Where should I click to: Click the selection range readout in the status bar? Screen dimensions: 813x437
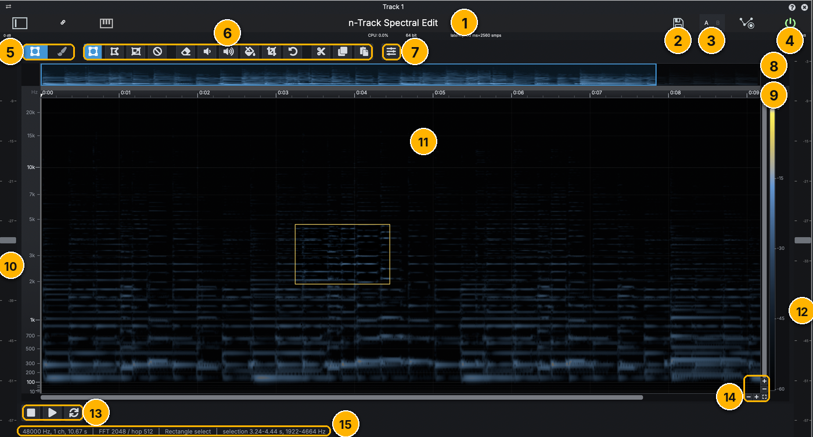(274, 432)
